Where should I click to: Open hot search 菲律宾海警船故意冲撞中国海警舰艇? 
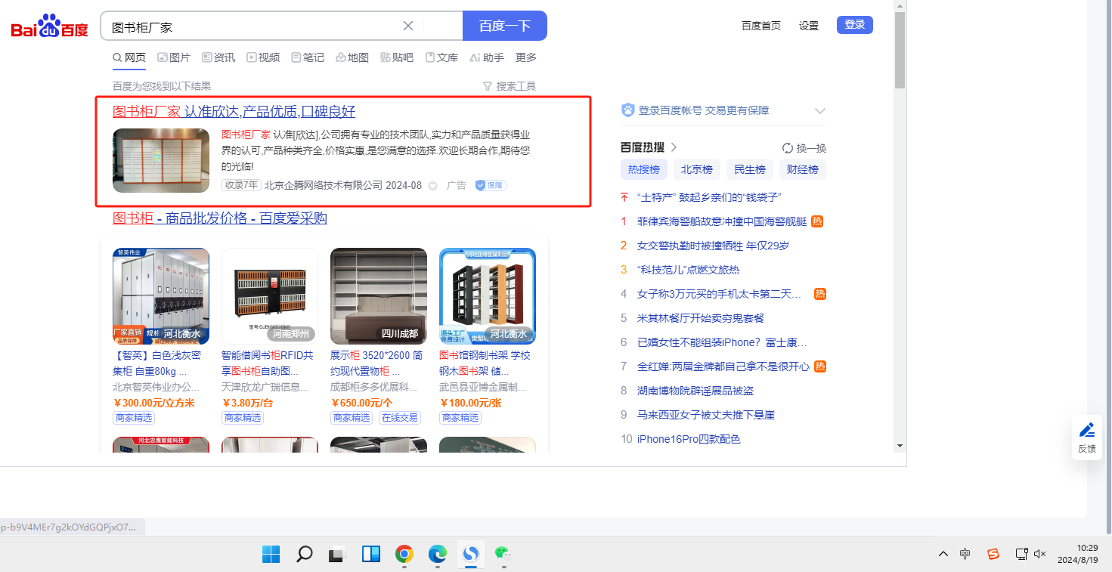pos(722,221)
